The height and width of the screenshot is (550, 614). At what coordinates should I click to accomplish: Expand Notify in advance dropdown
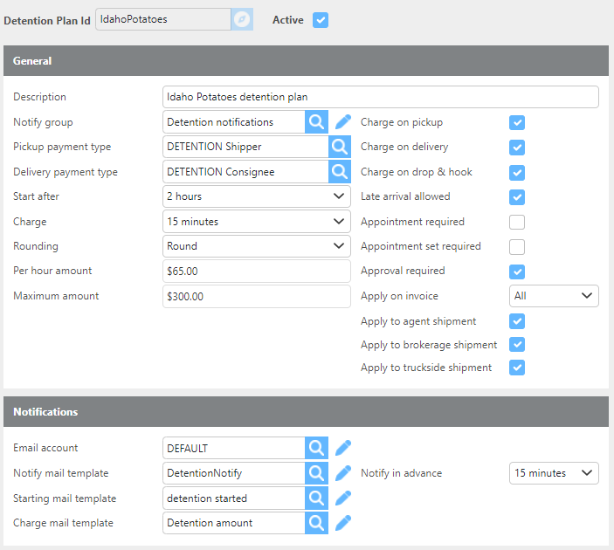pyautogui.click(x=554, y=473)
